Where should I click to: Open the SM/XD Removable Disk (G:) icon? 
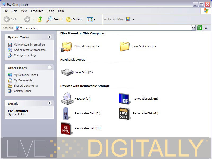click(123, 113)
